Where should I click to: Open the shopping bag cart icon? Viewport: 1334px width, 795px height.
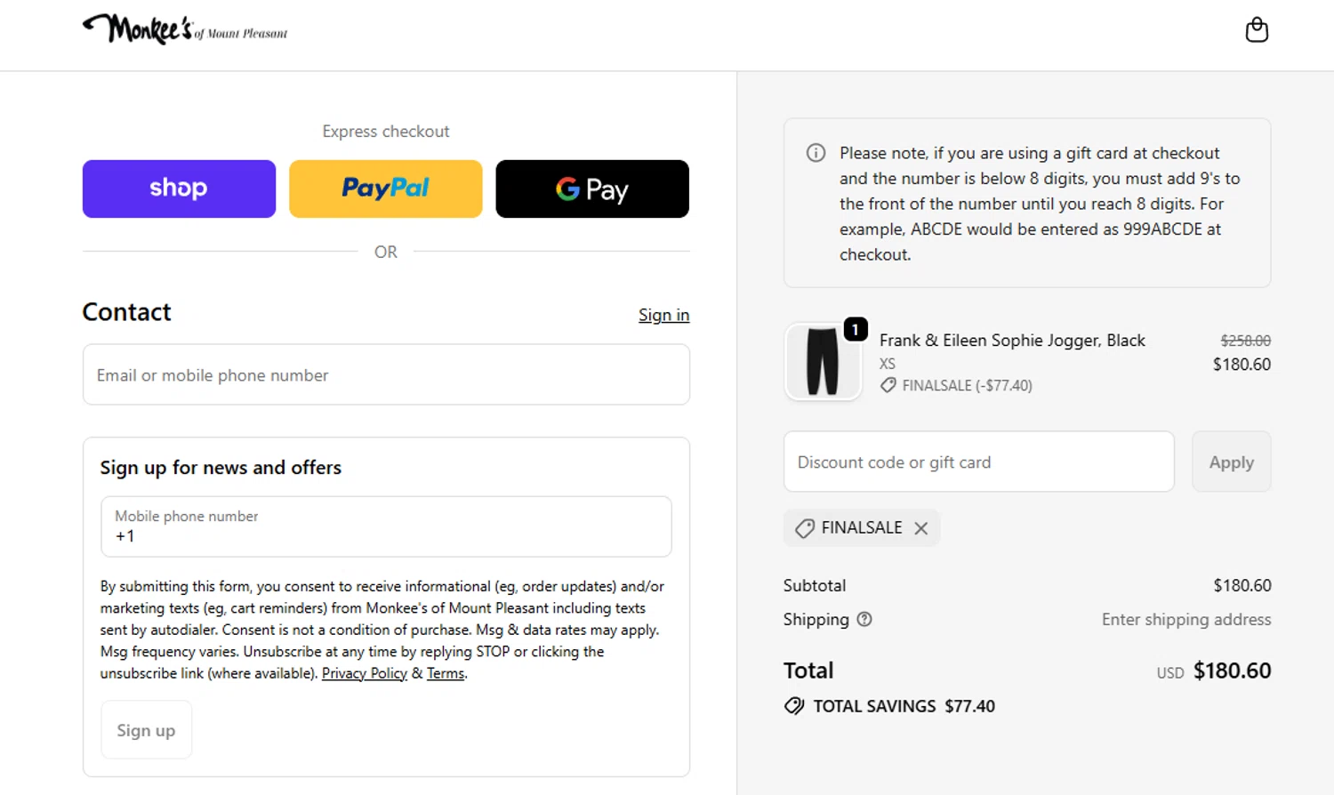pos(1257,30)
